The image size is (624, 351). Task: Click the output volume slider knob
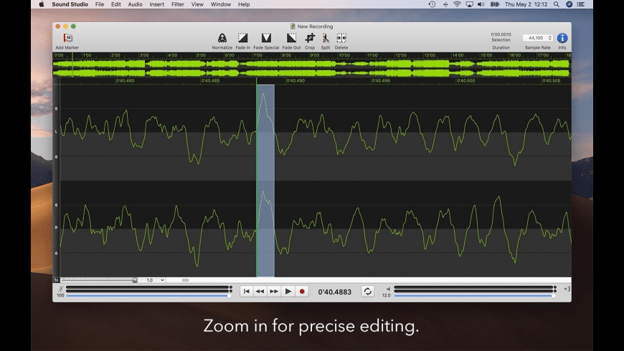click(554, 295)
